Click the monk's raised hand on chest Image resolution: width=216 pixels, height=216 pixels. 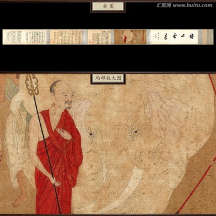[x=63, y=134]
